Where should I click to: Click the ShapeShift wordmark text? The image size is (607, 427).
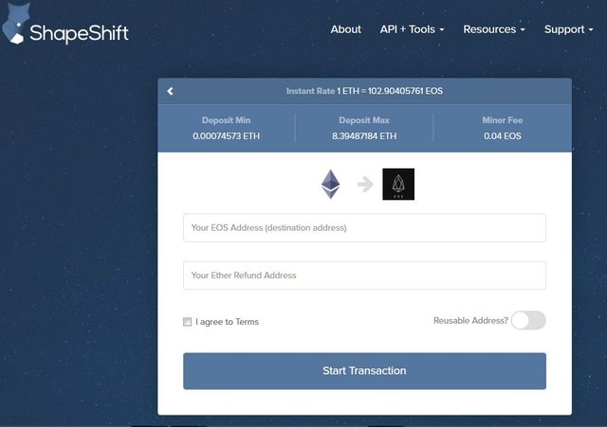click(79, 33)
